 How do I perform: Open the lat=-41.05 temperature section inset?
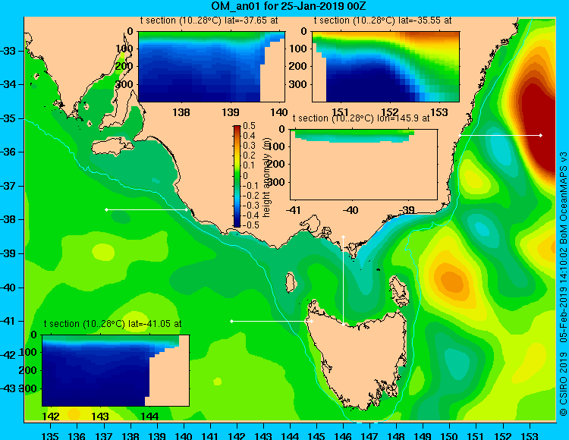[x=116, y=370]
